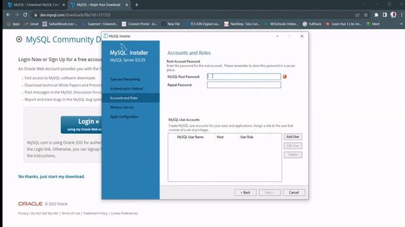
Task: Open the Terms of Use link
Action: point(70,213)
